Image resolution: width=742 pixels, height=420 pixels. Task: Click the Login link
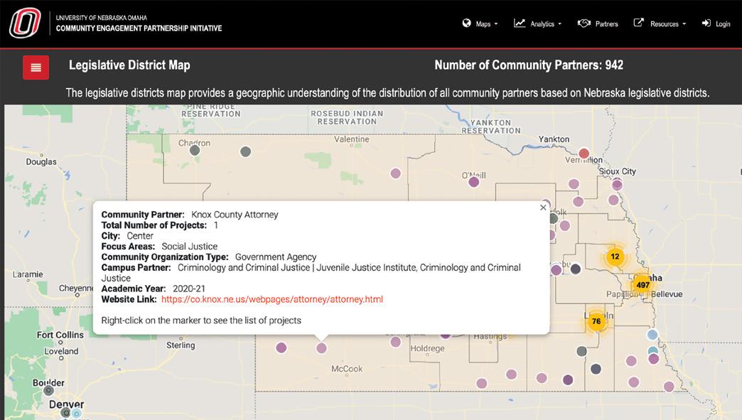coord(716,23)
